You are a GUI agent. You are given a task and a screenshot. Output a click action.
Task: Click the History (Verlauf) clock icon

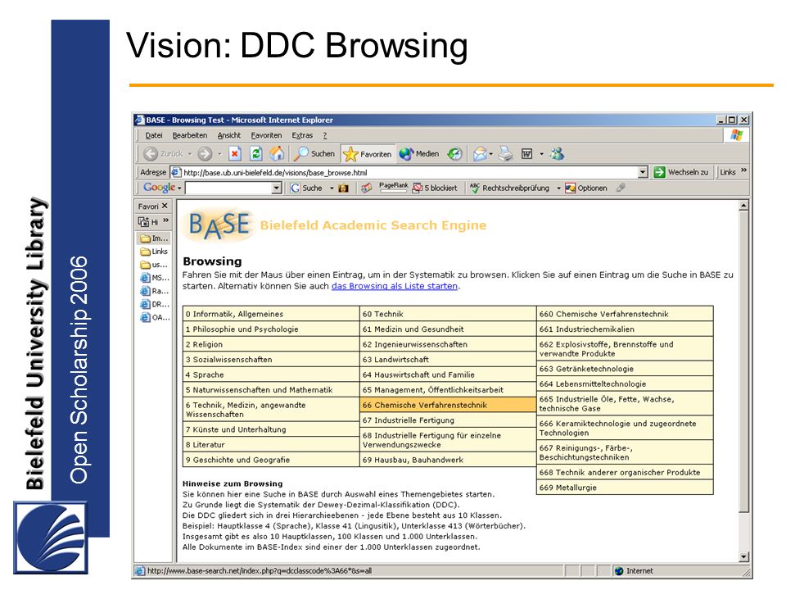(x=454, y=154)
